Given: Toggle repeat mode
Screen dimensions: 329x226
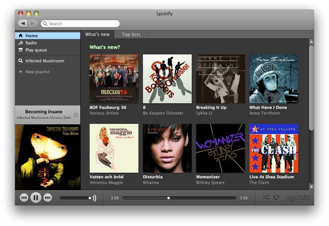Looking at the screenshot, I should click(277, 197).
